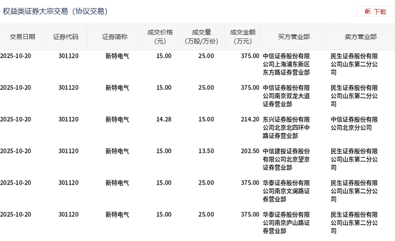
Task: Click 新特电气 in 双龙大道 buyer row
Action: 117,87
